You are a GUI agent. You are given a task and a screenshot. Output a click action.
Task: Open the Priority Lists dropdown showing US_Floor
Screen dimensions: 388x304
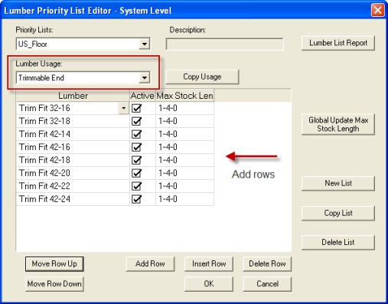click(x=145, y=44)
